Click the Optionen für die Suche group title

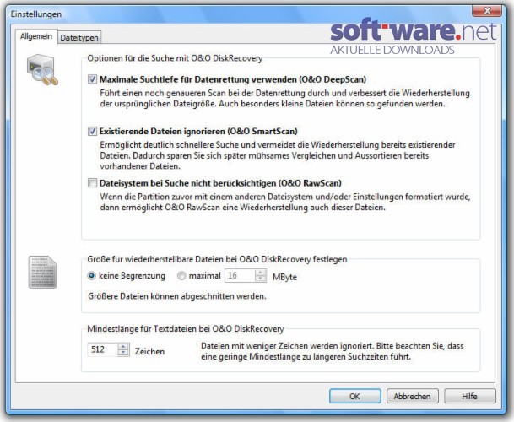click(175, 58)
